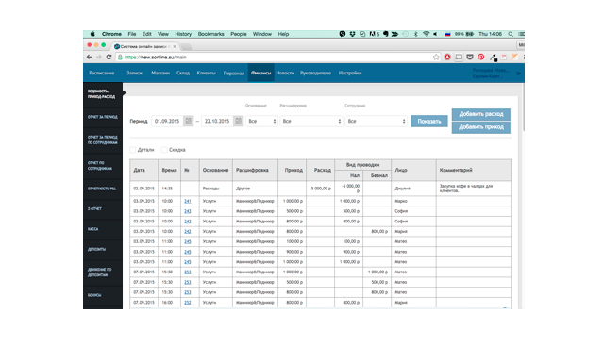
Task: Click the red round extension icon
Action: (447, 57)
